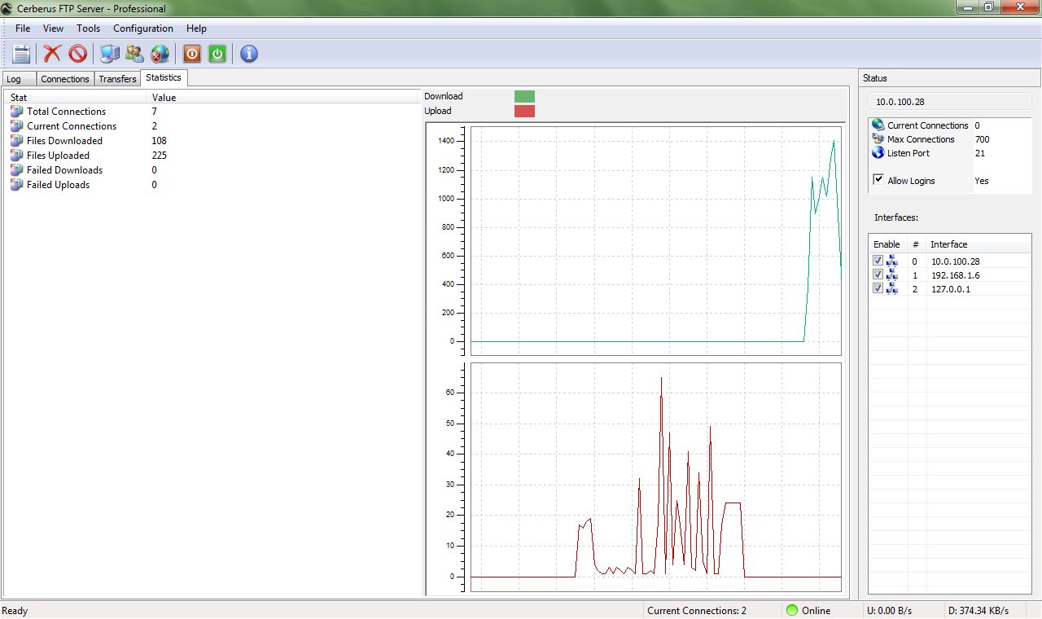The height and width of the screenshot is (619, 1042).
Task: Click the Status panel Current Connections icon
Action: [x=878, y=125]
